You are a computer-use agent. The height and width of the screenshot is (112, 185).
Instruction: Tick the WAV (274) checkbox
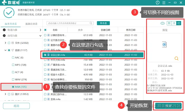(x=13, y=79)
